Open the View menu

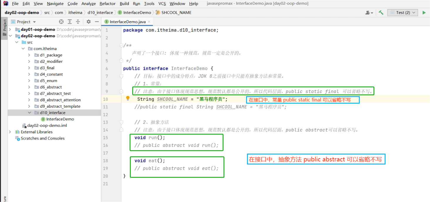coord(38,4)
